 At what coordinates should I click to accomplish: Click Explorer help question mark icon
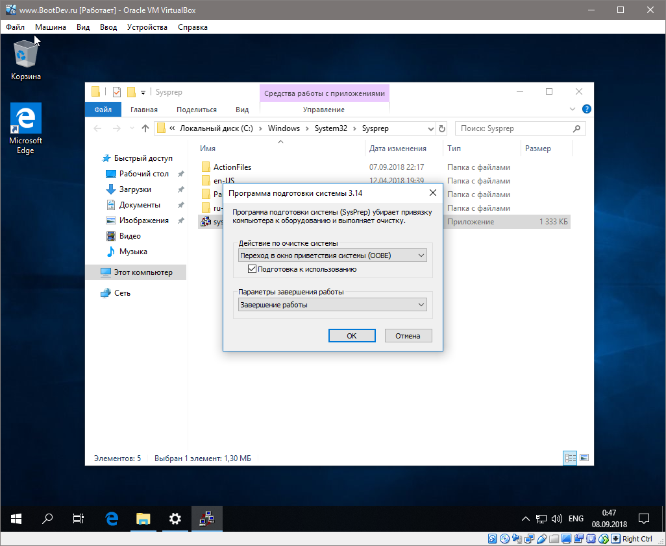(587, 109)
